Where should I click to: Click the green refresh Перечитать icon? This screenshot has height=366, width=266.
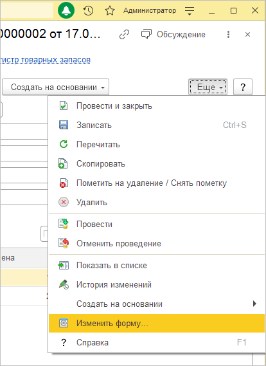click(x=64, y=144)
